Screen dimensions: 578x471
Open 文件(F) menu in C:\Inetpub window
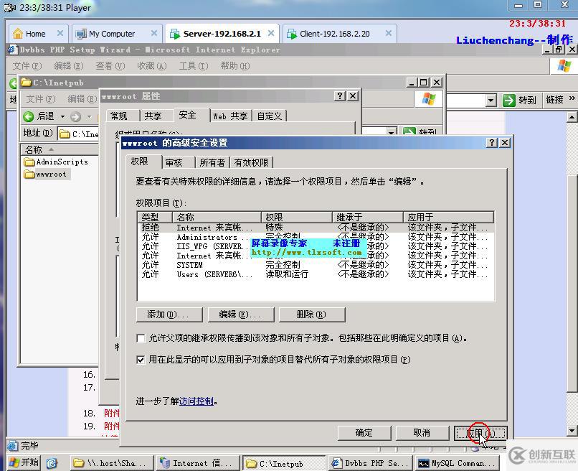click(41, 99)
